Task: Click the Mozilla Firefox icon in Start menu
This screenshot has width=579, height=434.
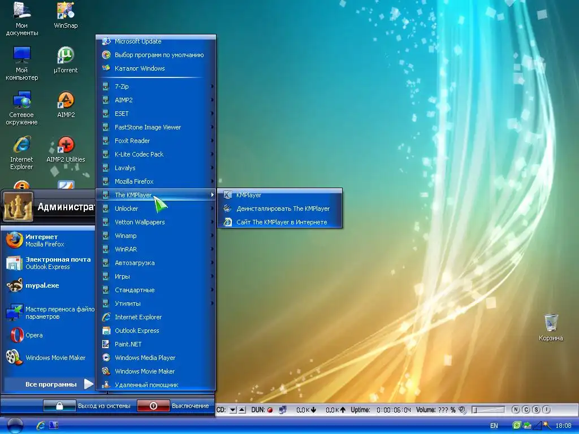Action: tap(14, 240)
